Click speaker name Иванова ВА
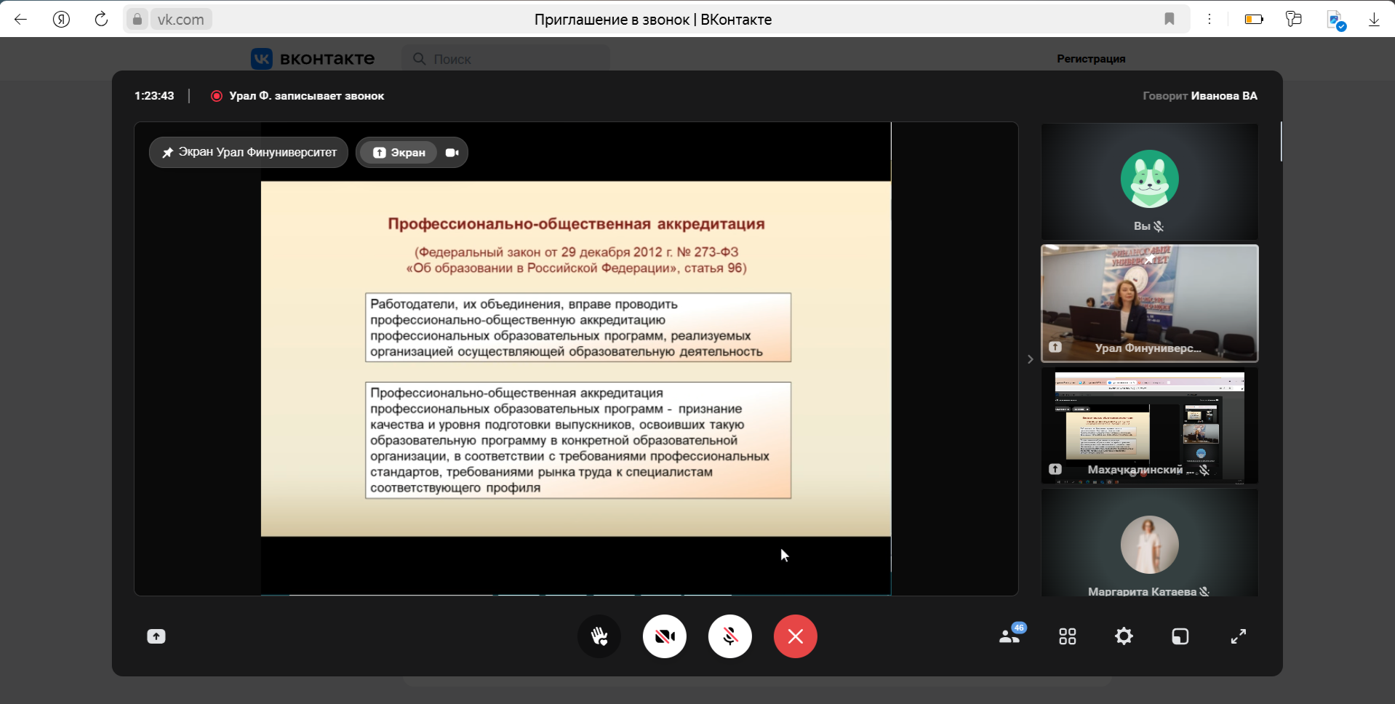This screenshot has height=704, width=1395. (1224, 96)
